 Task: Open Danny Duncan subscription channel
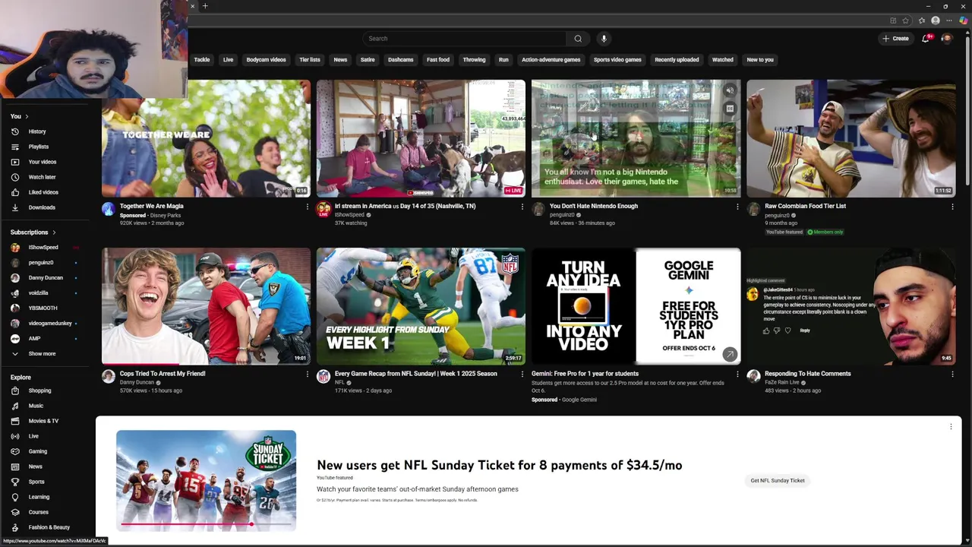click(x=46, y=278)
